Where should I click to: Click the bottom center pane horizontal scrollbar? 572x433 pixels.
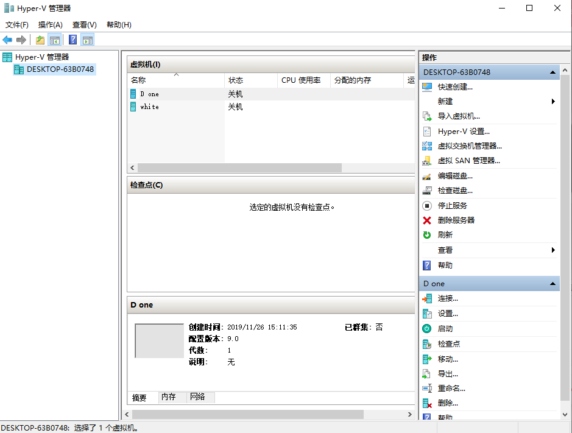pyautogui.click(x=248, y=414)
